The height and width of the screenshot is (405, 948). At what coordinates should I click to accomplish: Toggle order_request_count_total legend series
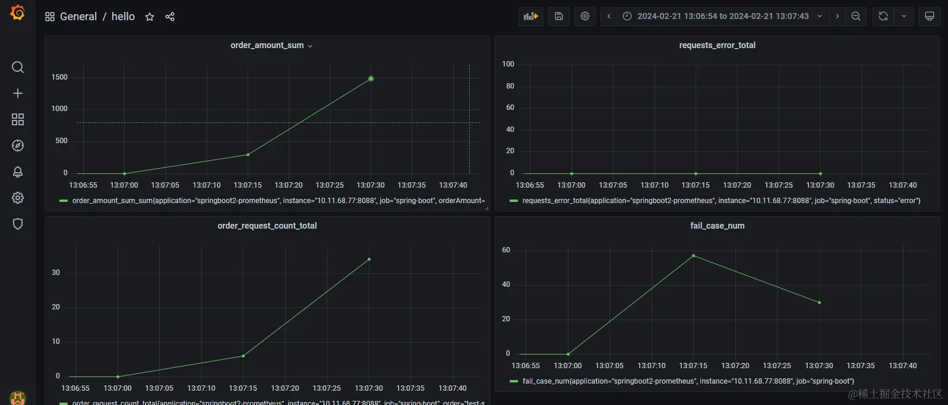click(x=278, y=403)
